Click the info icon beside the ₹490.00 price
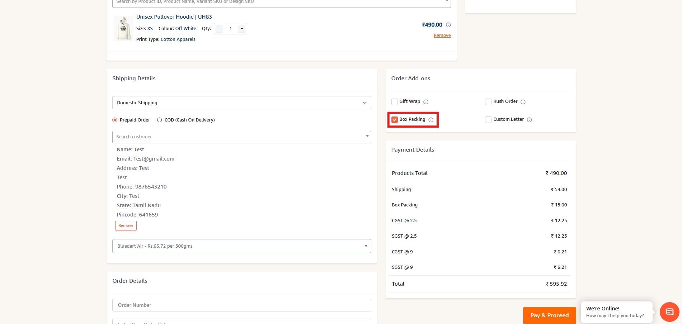Screen dimensions: 682x324 point(448,25)
